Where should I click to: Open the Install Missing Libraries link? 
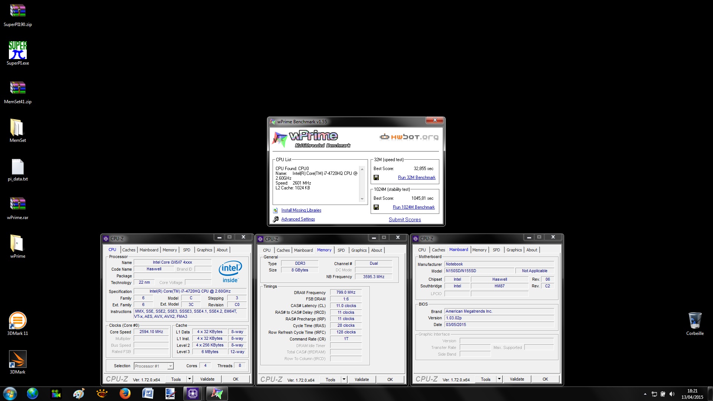click(x=301, y=210)
